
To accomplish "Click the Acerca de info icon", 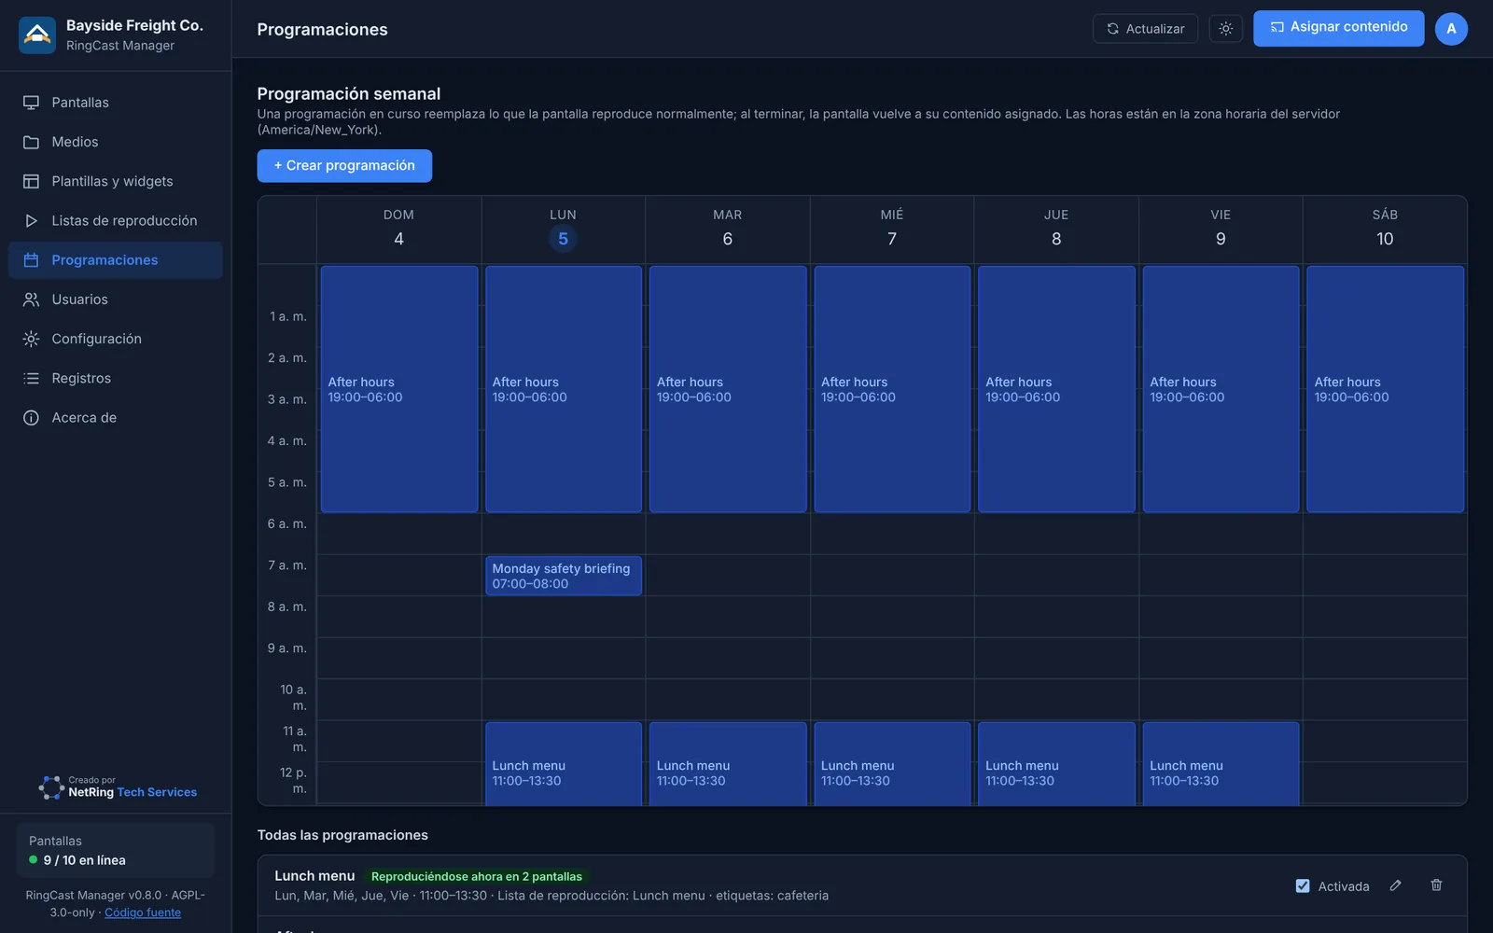I will point(31,418).
